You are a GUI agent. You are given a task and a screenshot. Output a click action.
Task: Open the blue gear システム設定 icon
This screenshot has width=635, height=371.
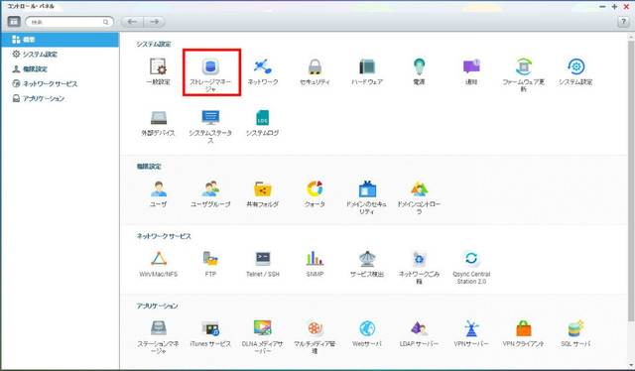pos(575,66)
